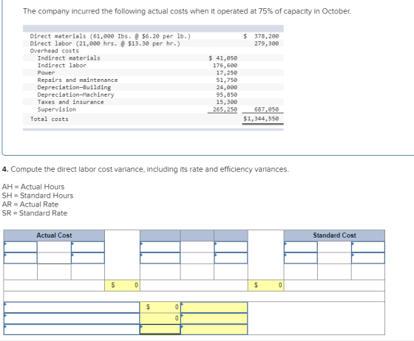Click the second variance amount cell showing 0
Viewport: 414px width, 341px height.
click(x=160, y=318)
